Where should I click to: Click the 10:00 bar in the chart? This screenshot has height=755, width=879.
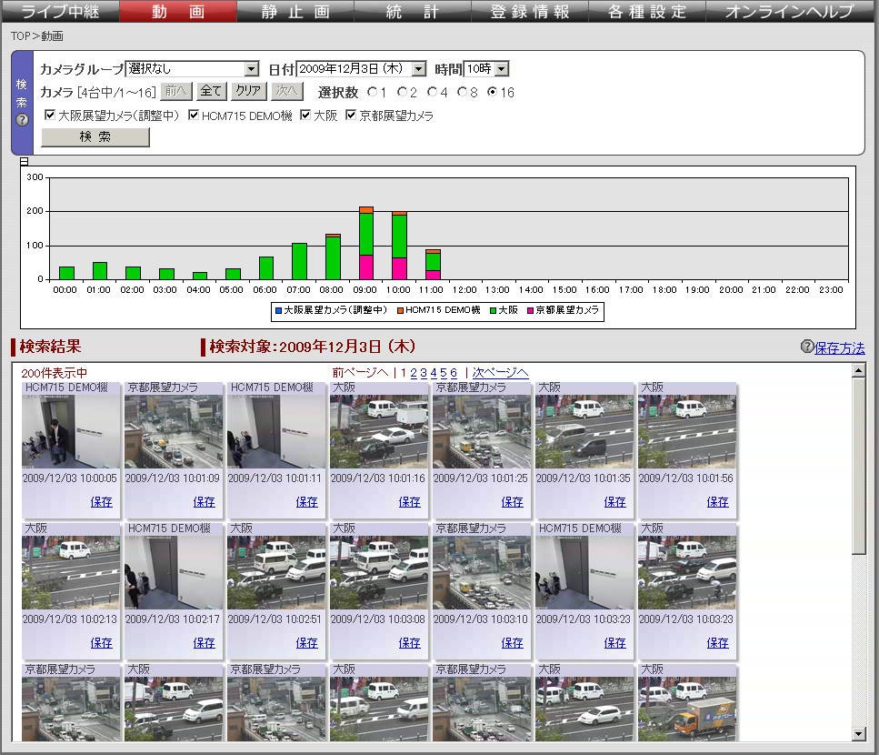point(400,247)
